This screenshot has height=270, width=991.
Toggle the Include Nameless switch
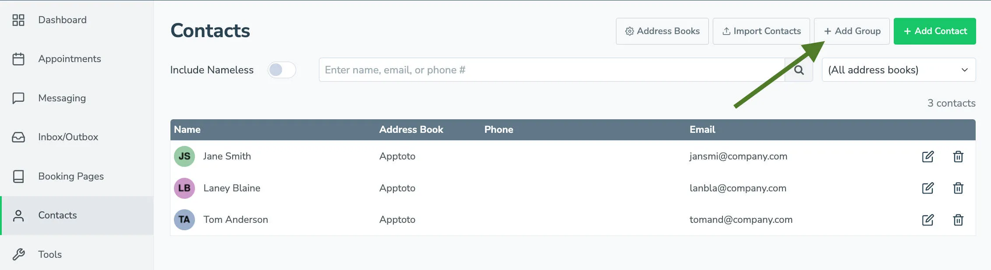(x=282, y=69)
